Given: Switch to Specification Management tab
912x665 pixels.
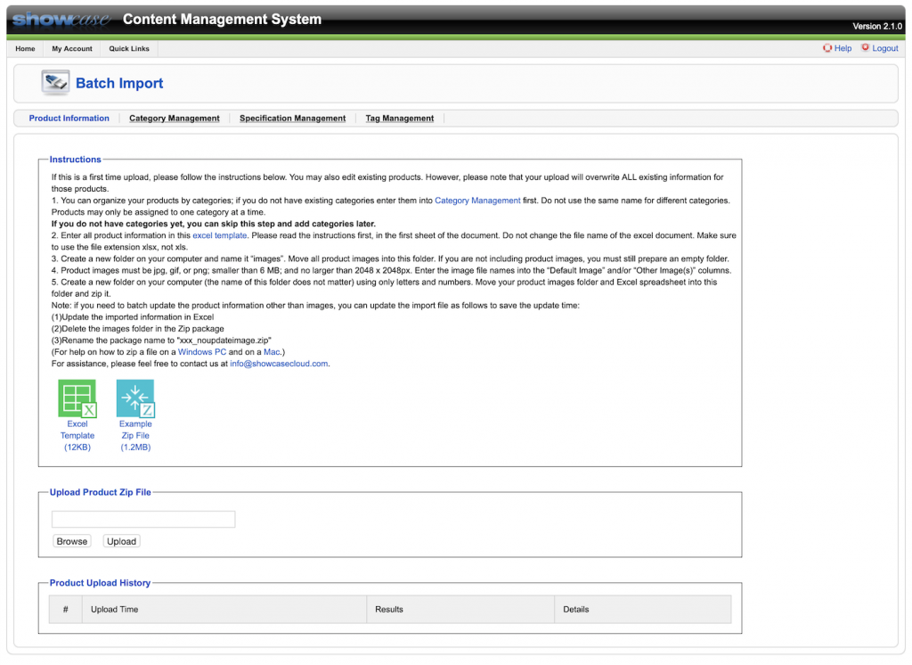Looking at the screenshot, I should (x=292, y=119).
